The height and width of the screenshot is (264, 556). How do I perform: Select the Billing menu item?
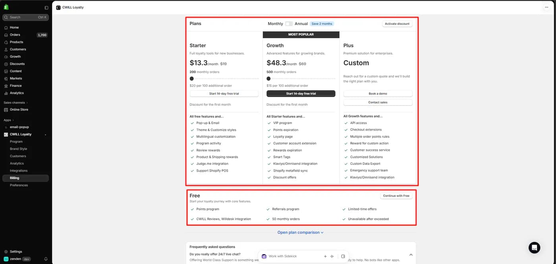(25, 178)
